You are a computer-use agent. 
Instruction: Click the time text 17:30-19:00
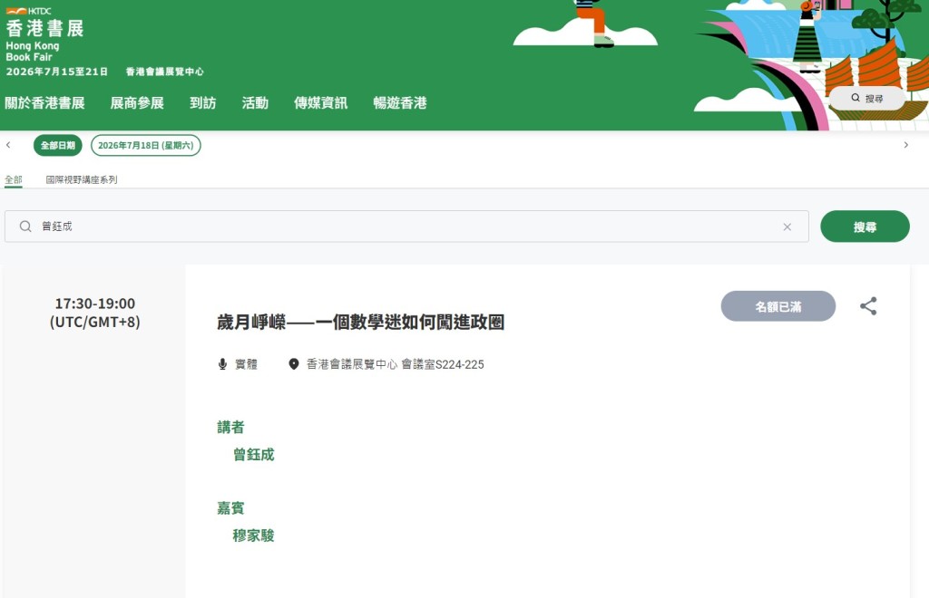95,304
